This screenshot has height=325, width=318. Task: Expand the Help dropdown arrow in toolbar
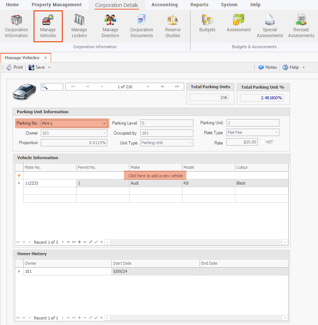point(303,68)
